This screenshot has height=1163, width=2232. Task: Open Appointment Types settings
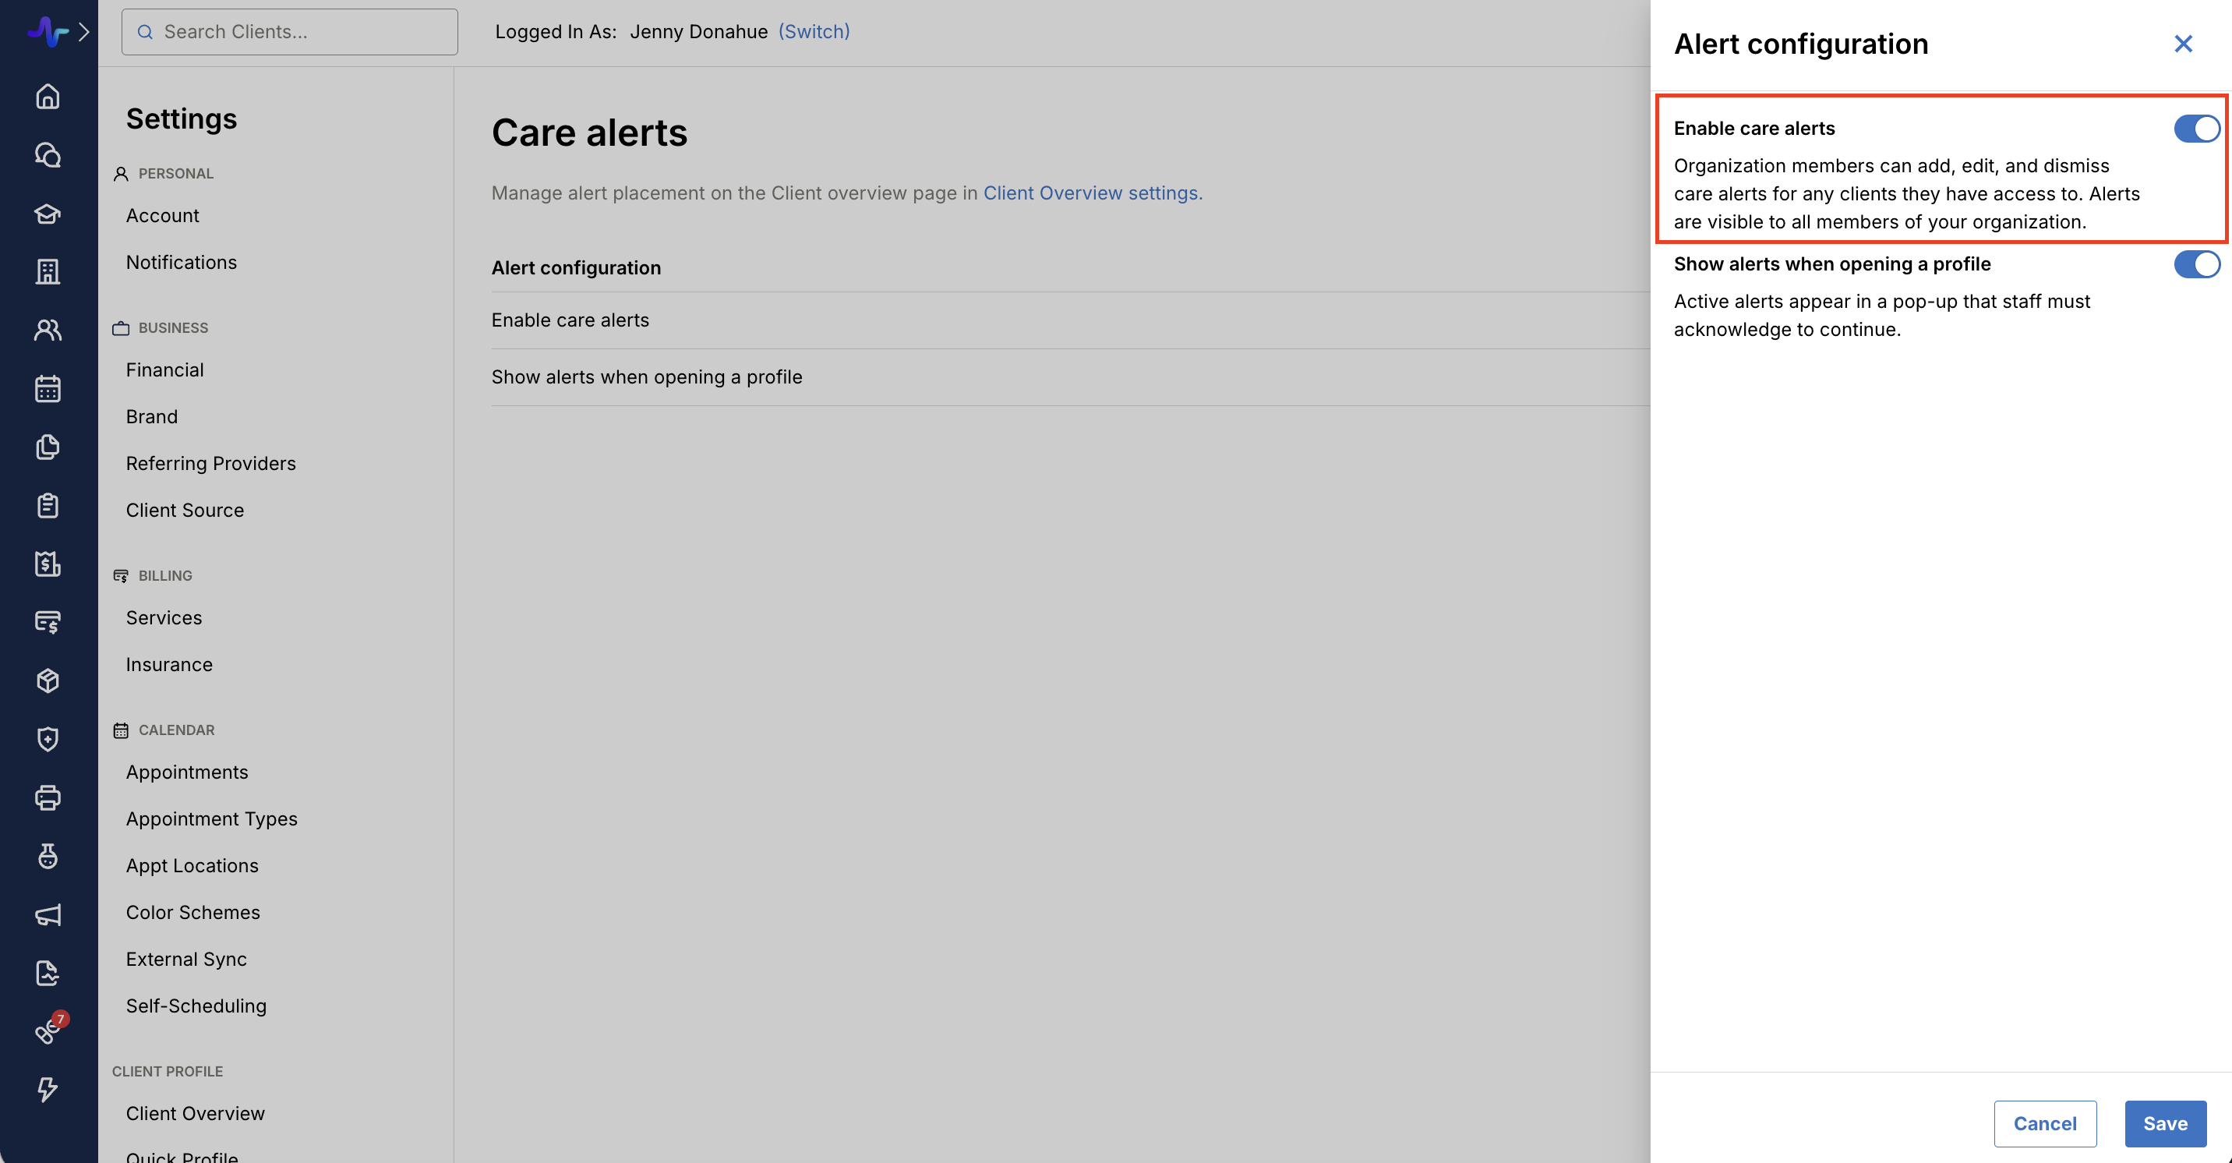211,819
